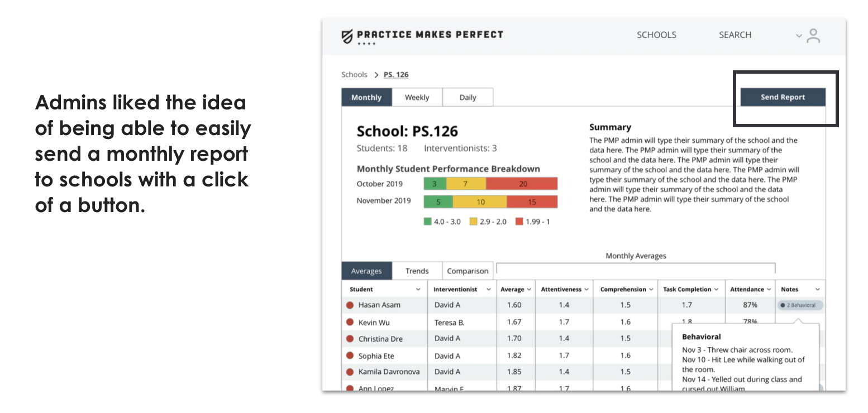The height and width of the screenshot is (413, 868).
Task: Click the Practice Makes Perfect shield logo
Action: 347,36
